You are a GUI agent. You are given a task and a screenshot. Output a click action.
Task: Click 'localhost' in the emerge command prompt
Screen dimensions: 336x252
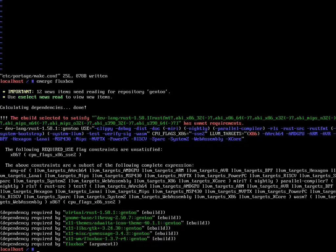coord(11,81)
